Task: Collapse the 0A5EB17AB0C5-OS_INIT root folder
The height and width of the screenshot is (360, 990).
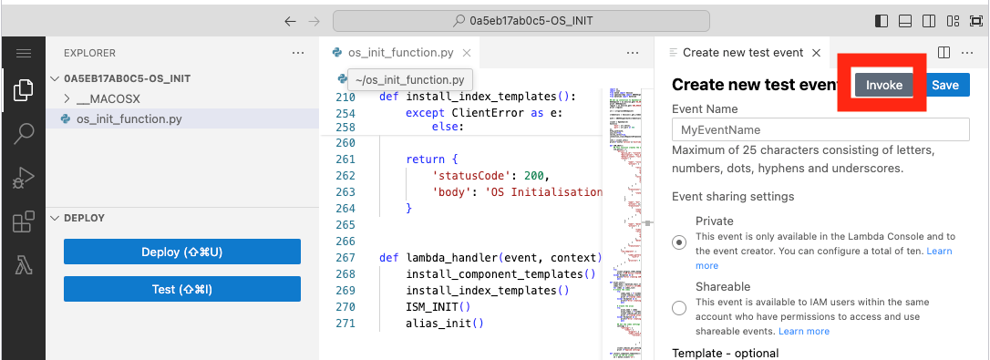Action: click(x=54, y=79)
